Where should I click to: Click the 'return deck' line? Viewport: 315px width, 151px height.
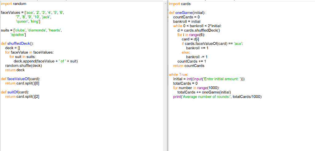point(15,70)
